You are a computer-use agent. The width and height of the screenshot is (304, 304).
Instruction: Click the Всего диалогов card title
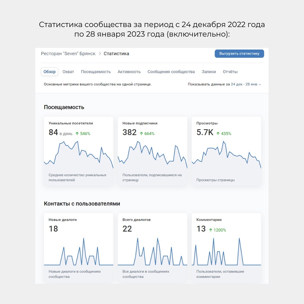(x=137, y=220)
